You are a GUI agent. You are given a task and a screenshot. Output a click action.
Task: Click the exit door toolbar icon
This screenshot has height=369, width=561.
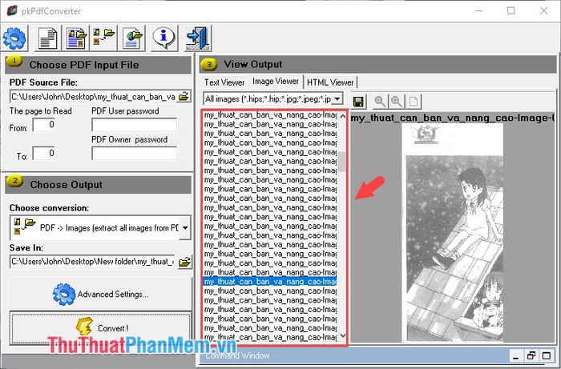click(197, 38)
